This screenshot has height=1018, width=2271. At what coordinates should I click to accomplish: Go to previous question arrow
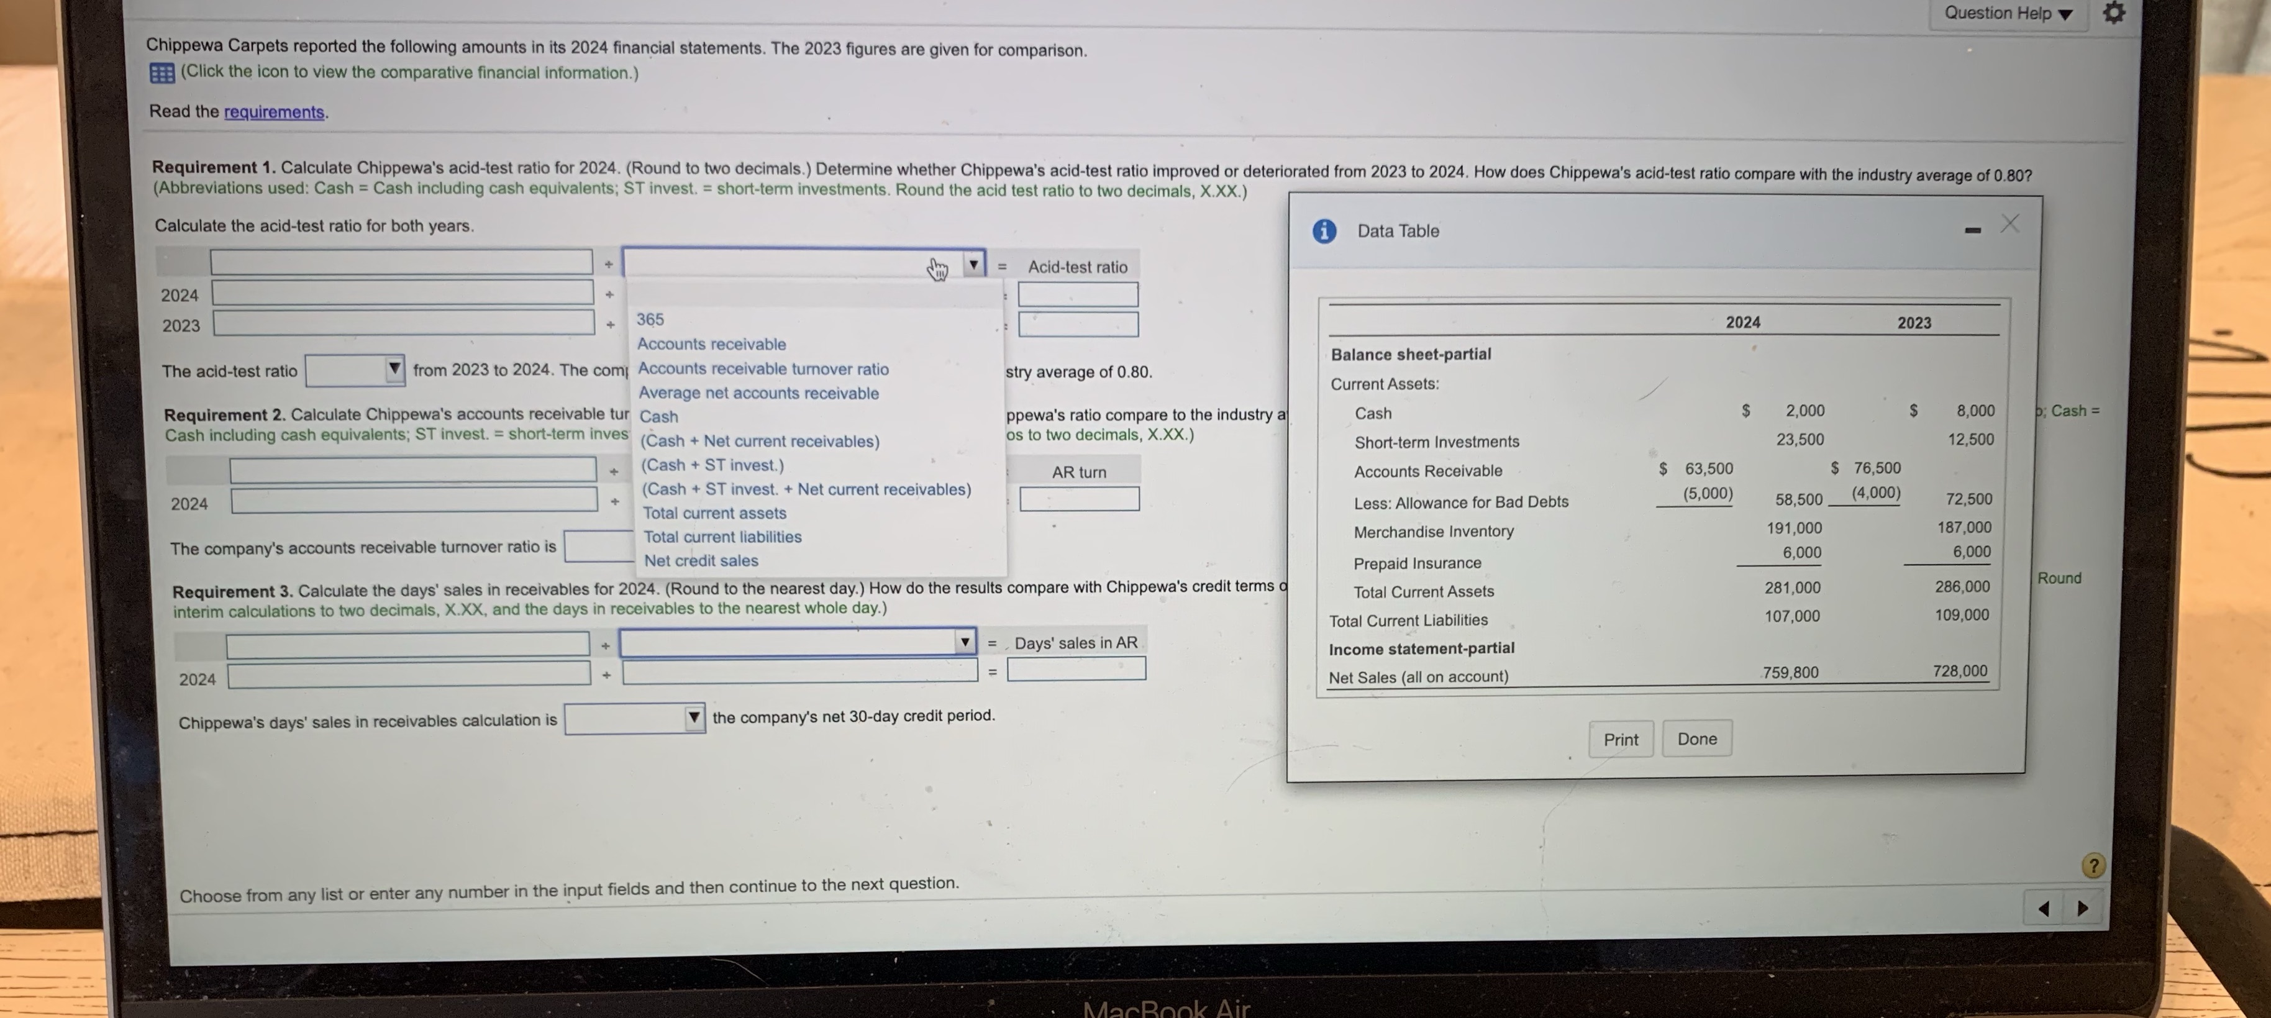coord(2044,908)
